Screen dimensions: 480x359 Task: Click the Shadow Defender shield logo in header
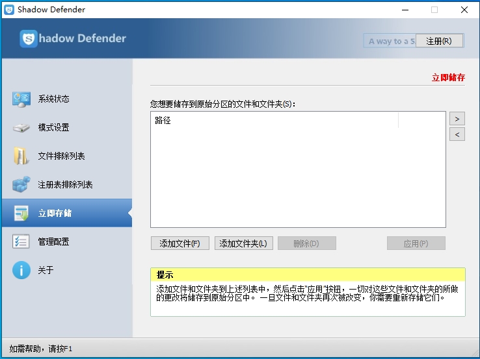[29, 38]
